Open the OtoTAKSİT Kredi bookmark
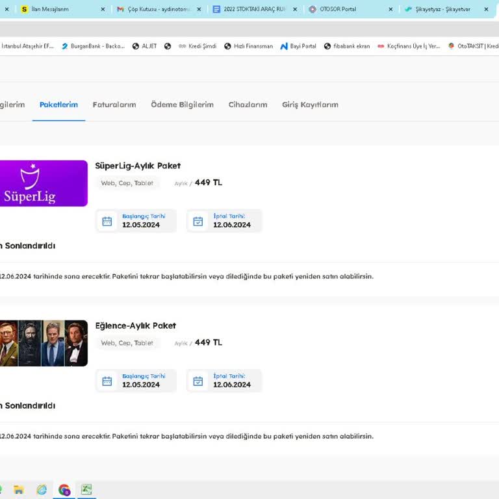Viewport: 499px width, 499px height. pos(473,46)
